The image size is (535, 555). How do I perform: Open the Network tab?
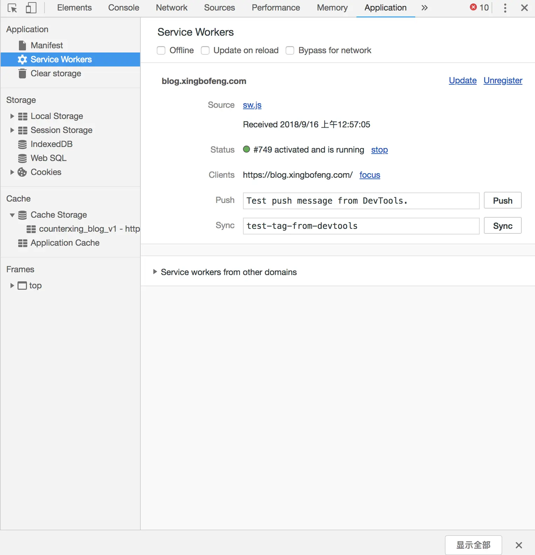172,8
